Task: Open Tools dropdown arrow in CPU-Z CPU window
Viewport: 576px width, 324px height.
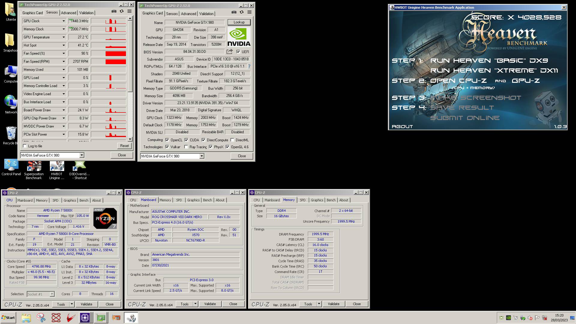Action: pos(72,304)
